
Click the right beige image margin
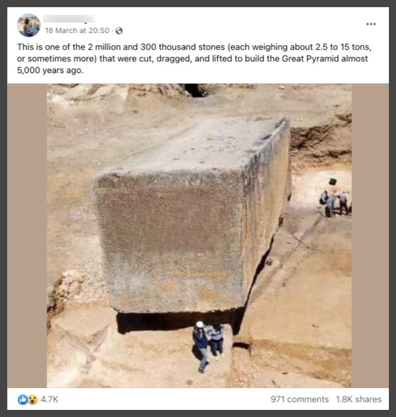pos(370,235)
